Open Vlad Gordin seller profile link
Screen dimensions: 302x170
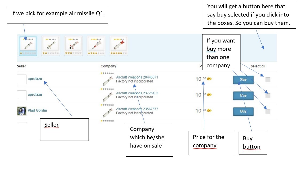pyautogui.click(x=37, y=110)
